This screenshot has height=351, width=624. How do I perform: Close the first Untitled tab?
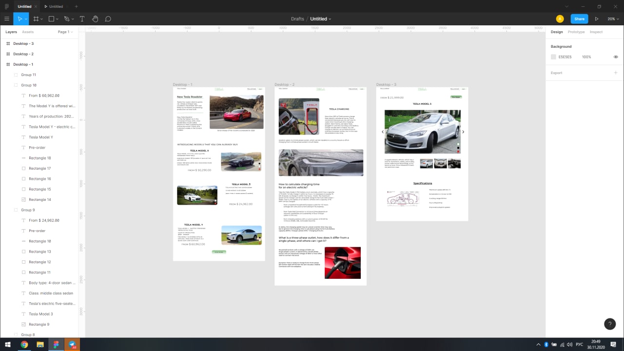(x=36, y=6)
